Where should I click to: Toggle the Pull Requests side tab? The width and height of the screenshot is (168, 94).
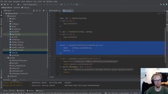click(1, 32)
